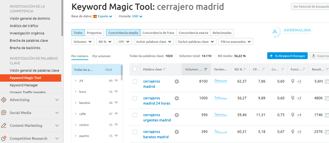
Task: Change database from the España dropdown
Action: point(105,16)
